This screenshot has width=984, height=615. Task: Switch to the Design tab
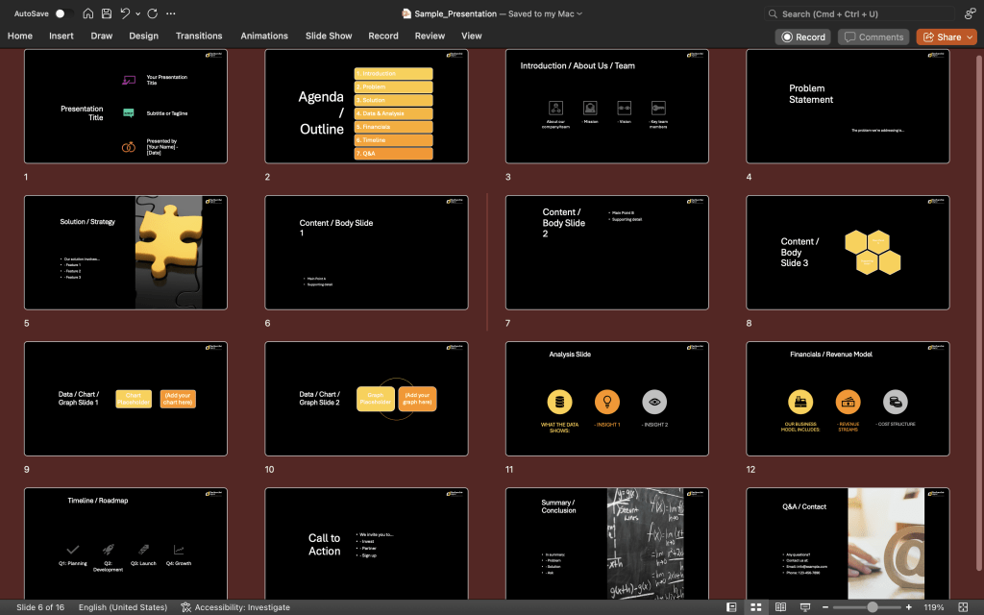tap(143, 37)
